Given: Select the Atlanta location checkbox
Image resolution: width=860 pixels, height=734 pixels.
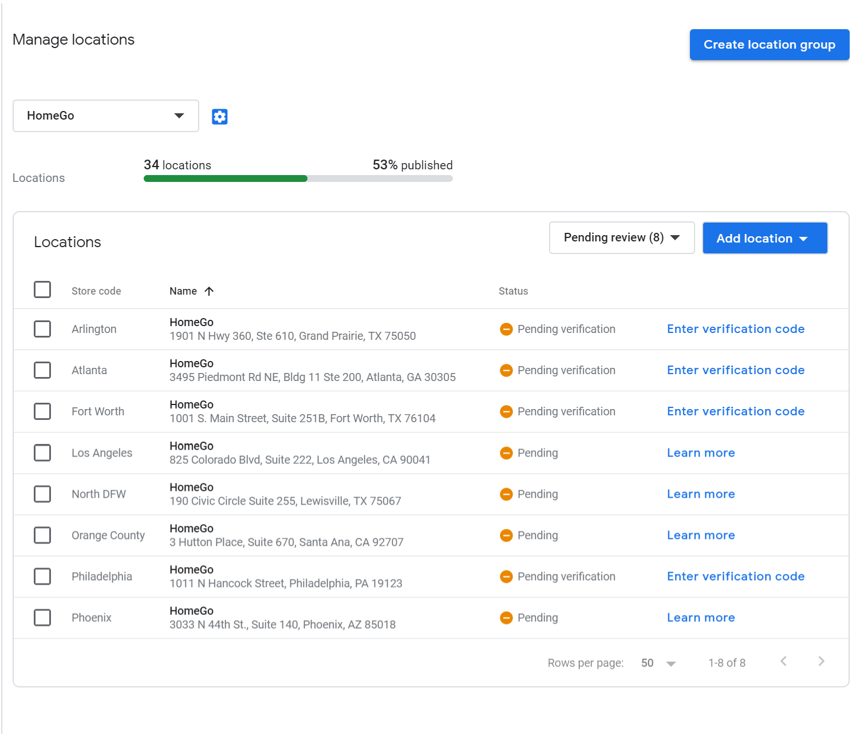Looking at the screenshot, I should 42,370.
